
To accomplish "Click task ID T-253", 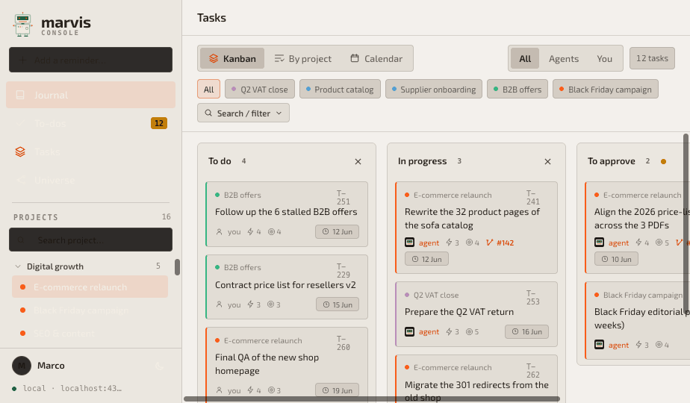I will coord(533,298).
